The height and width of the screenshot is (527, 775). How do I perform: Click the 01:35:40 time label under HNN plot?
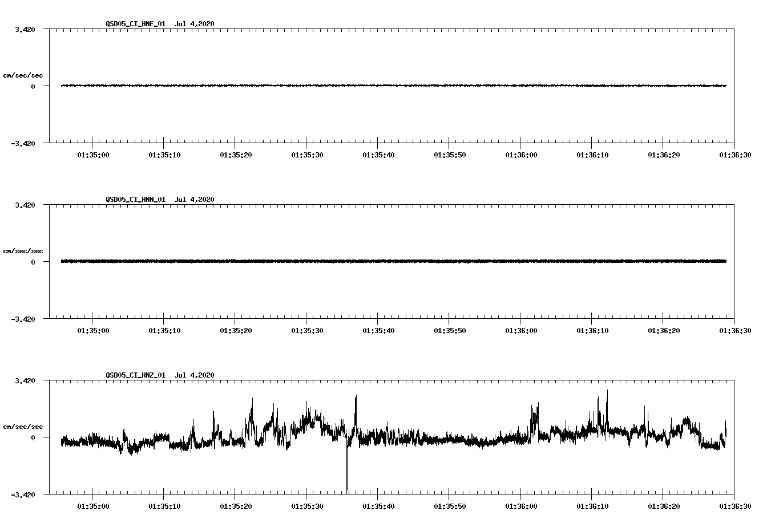click(378, 330)
